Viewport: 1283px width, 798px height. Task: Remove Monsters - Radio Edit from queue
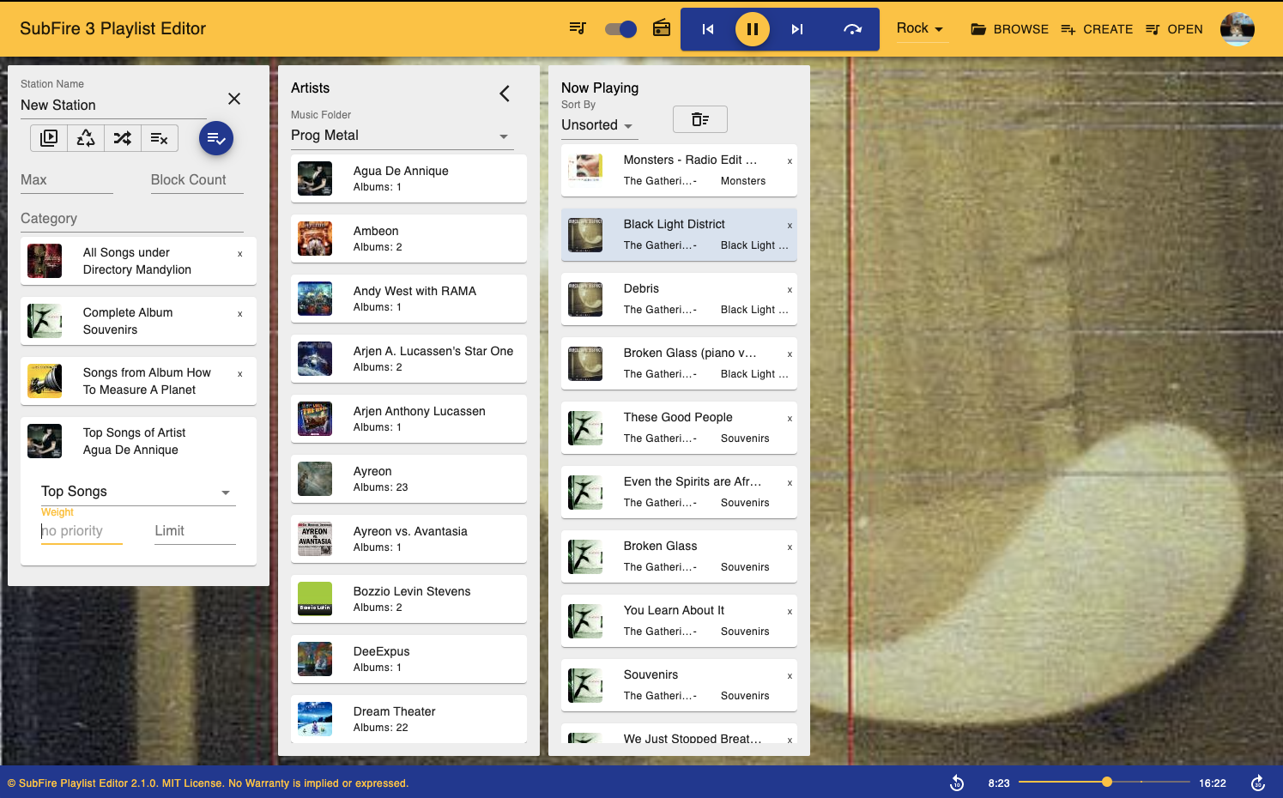coord(790,161)
